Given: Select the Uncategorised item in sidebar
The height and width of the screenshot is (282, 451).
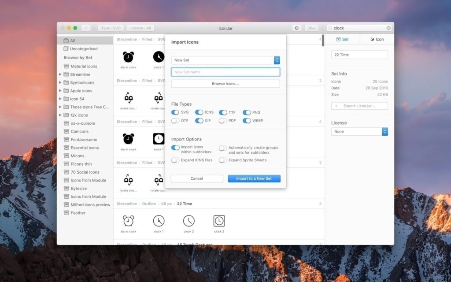Looking at the screenshot, I should [x=84, y=48].
